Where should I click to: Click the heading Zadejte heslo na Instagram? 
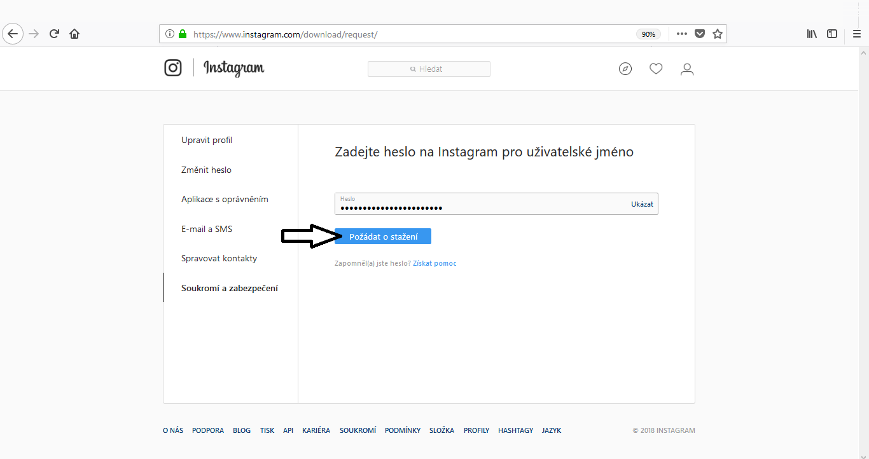484,153
